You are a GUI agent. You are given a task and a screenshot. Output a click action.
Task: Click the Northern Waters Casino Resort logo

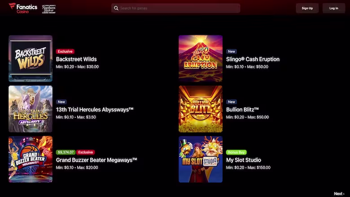coord(49,9)
